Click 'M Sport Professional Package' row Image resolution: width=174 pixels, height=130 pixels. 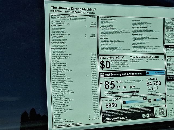[60, 34]
